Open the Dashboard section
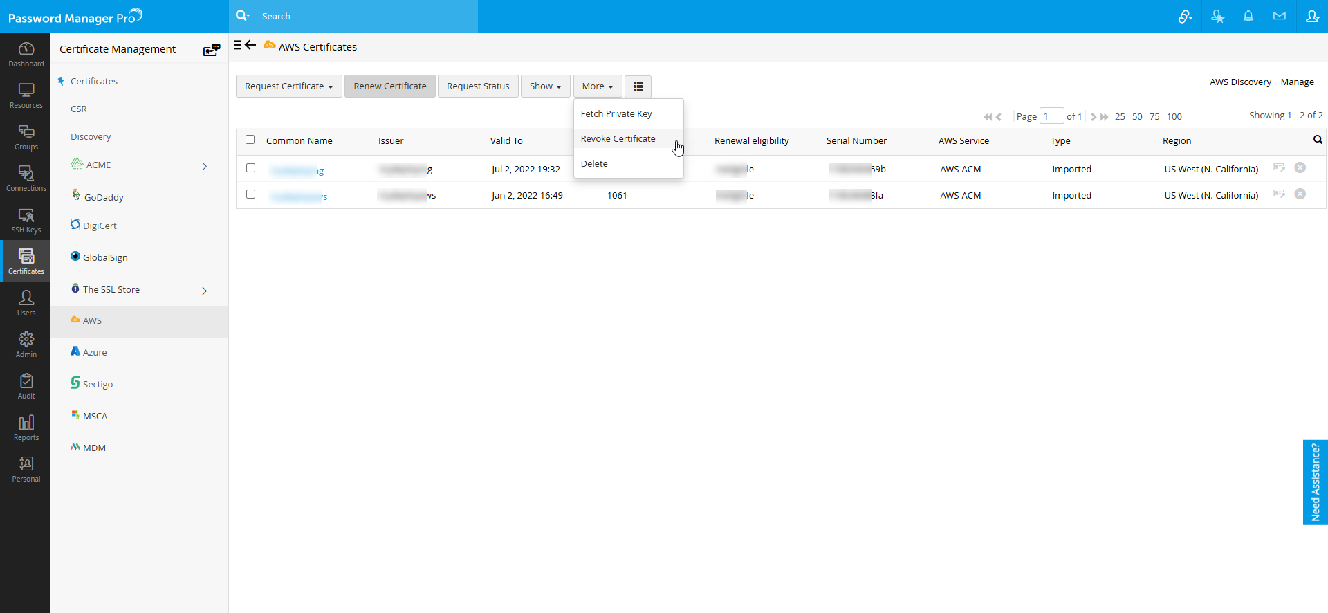1328x613 pixels. [26, 54]
